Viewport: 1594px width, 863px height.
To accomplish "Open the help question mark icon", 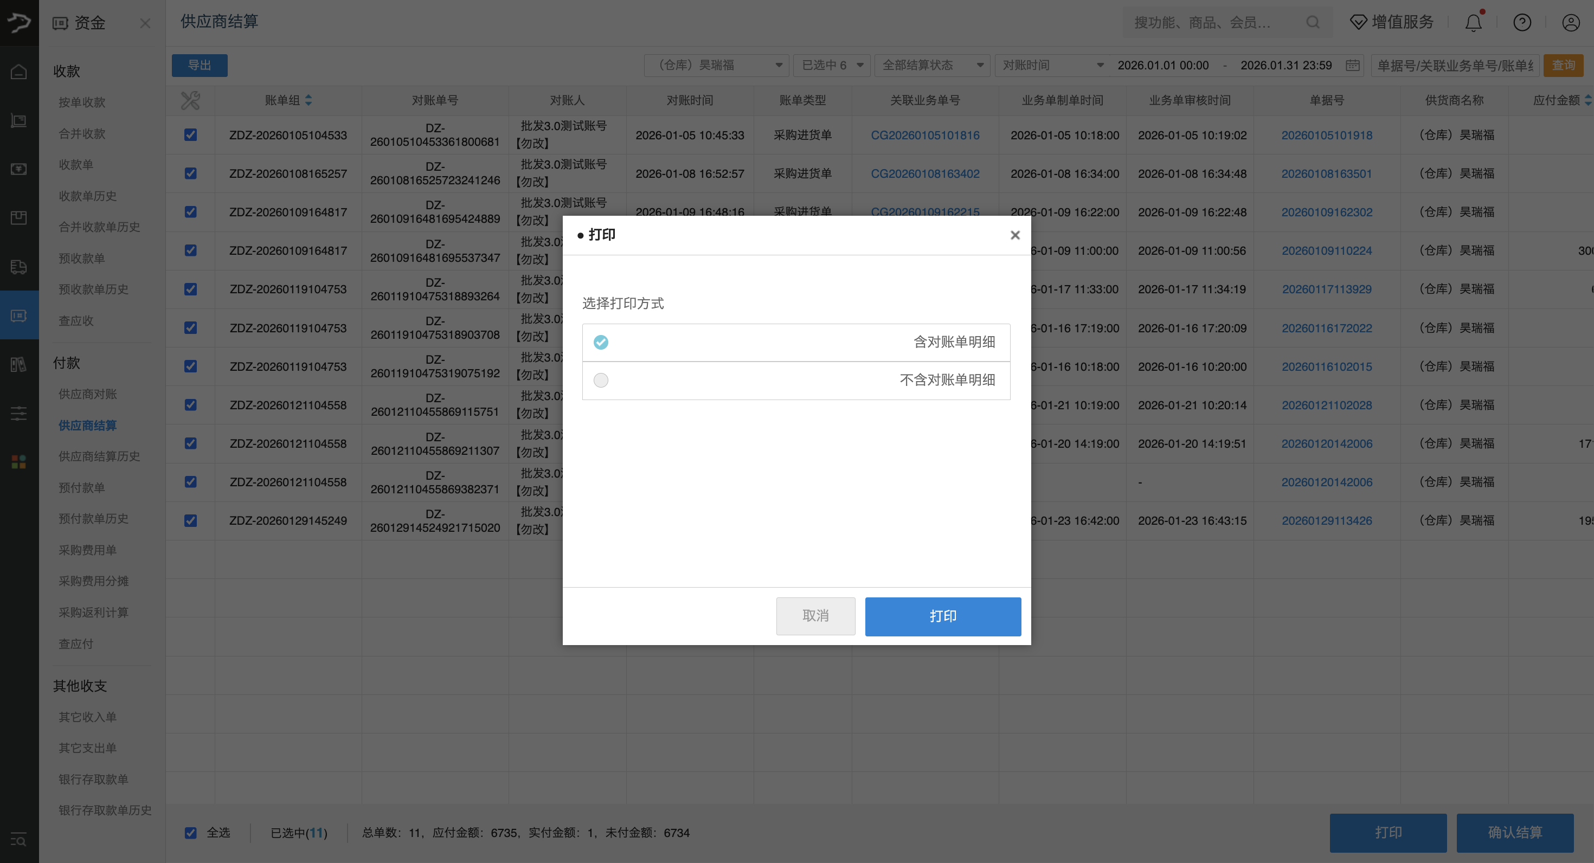I will point(1521,23).
